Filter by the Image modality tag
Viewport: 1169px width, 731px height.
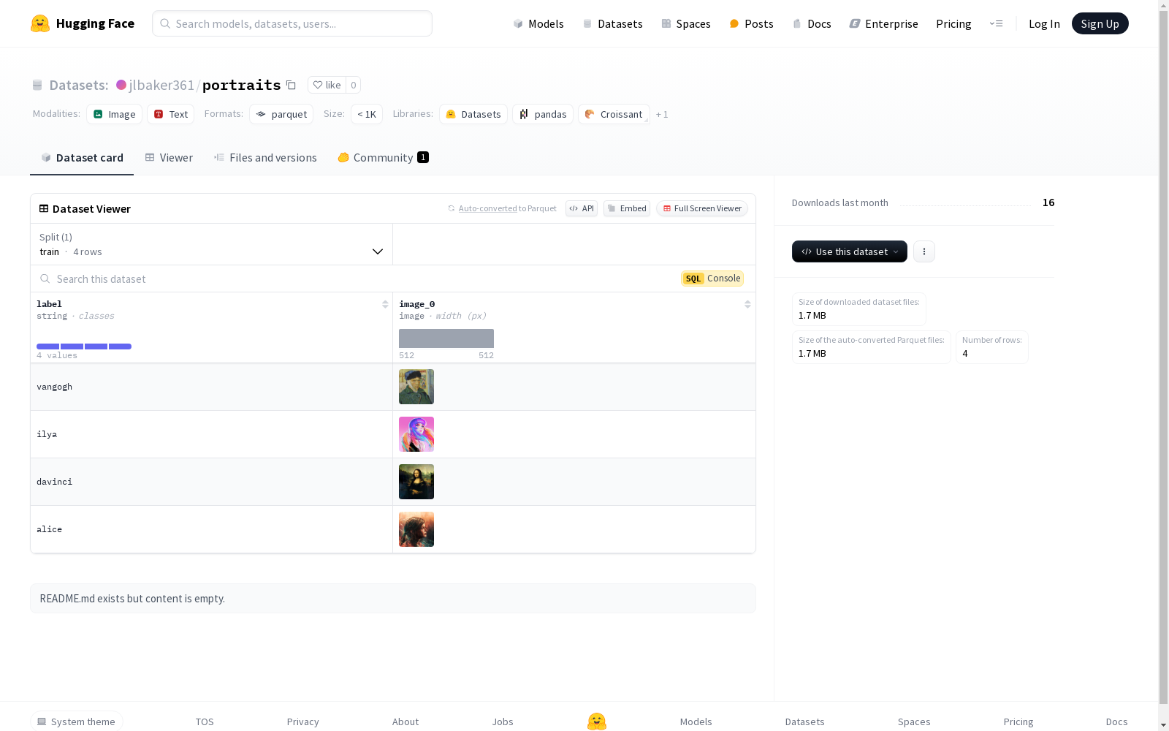(115, 114)
